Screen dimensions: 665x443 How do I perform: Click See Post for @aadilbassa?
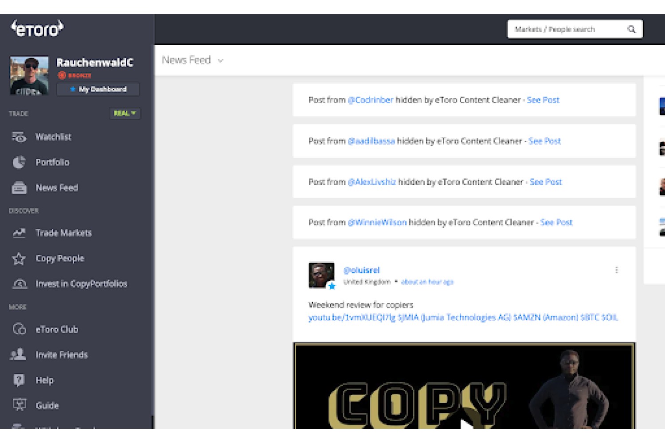(x=545, y=141)
